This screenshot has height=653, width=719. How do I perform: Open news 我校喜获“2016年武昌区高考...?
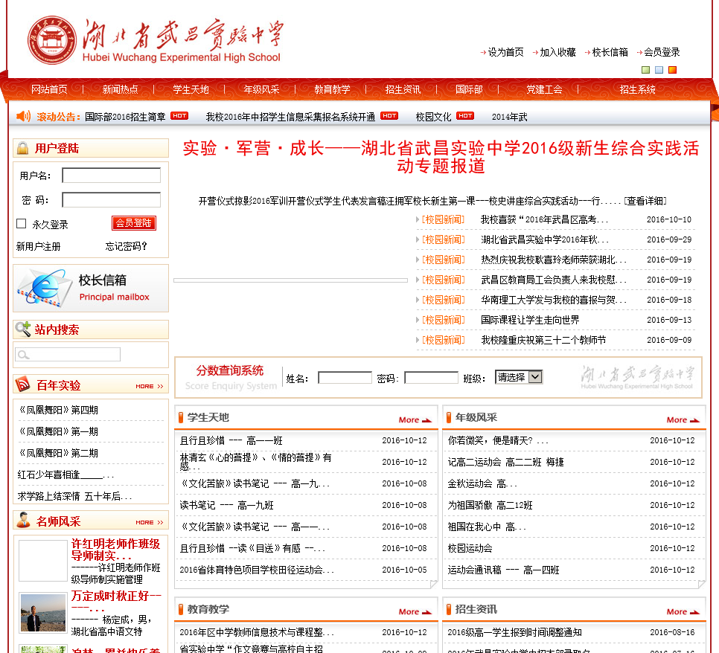[544, 219]
